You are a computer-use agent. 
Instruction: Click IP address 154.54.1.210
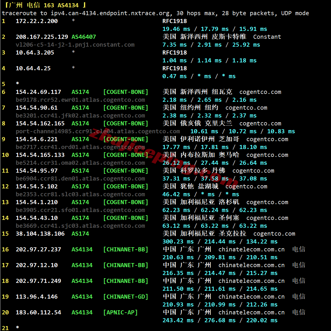[x=36, y=202]
